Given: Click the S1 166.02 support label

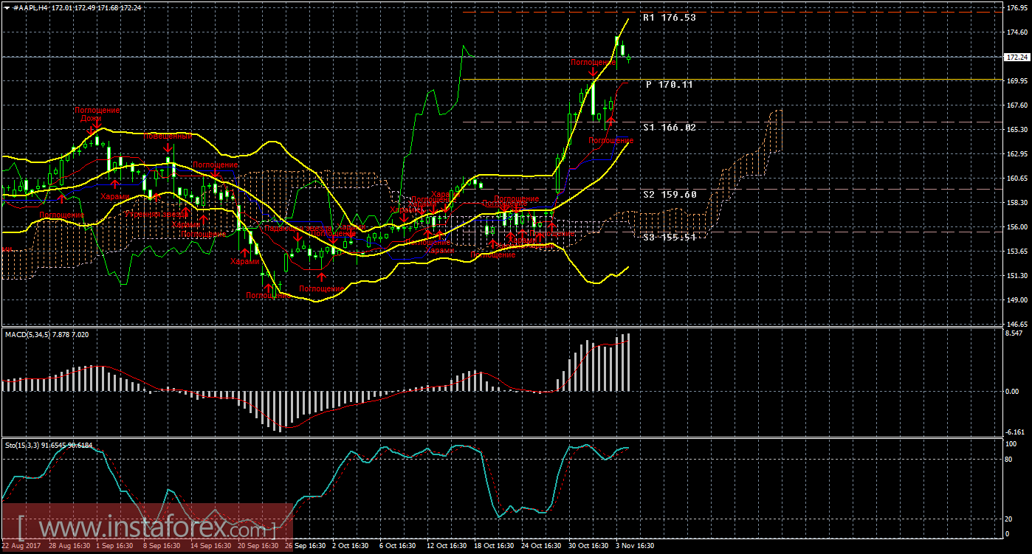Looking at the screenshot, I should [x=669, y=128].
